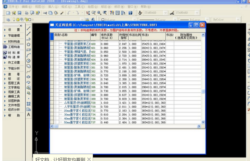Open the ByColor plot style dropdown
Screen dimensions: 250x161
(x=238, y=20)
